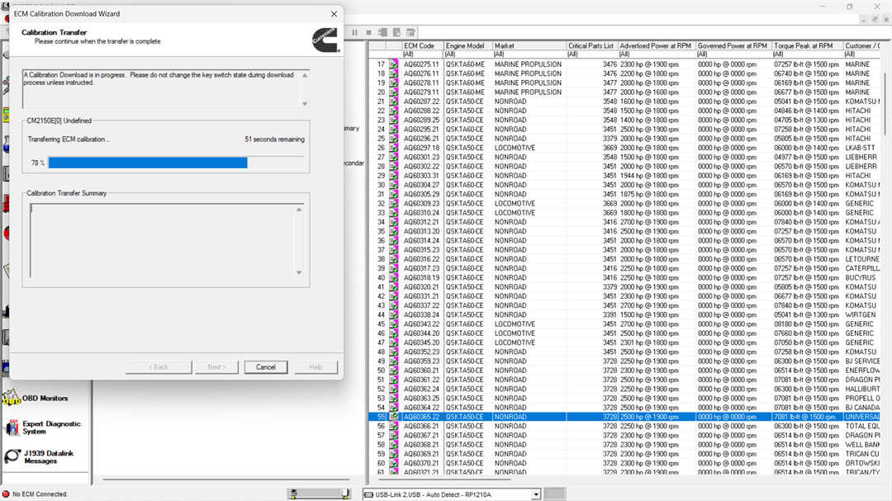Cancel the calibration download
Screen dimensions: 892x501
pyautogui.click(x=266, y=367)
